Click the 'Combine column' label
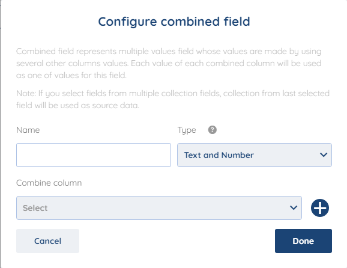Viewport: 347px width, 268px height. 49,183
